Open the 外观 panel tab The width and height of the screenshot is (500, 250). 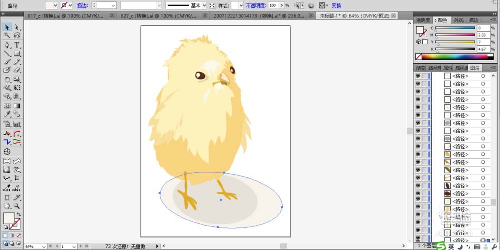(x=459, y=20)
